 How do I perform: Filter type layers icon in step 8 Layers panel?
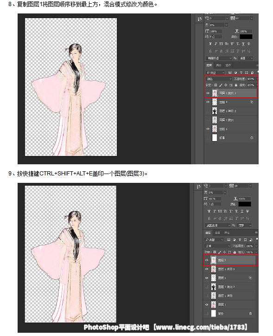click(x=241, y=73)
